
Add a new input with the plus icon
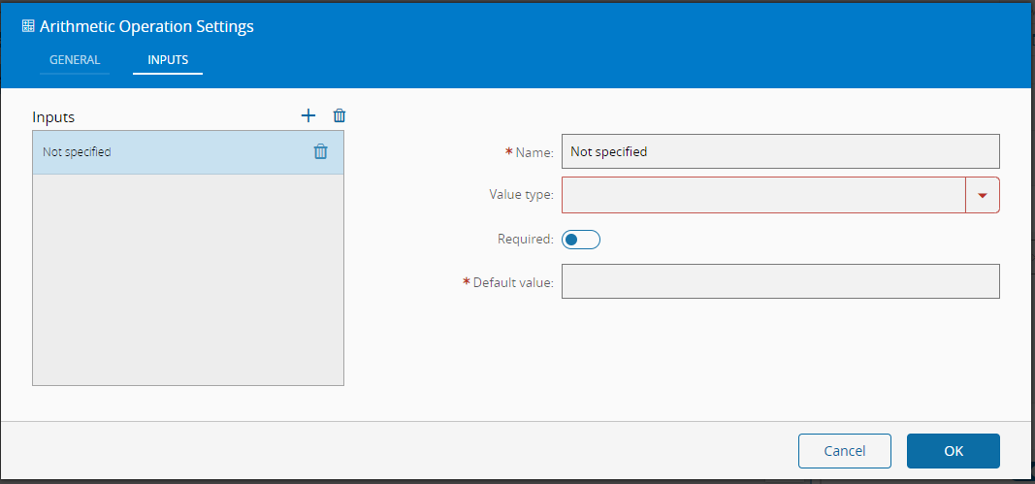(308, 115)
